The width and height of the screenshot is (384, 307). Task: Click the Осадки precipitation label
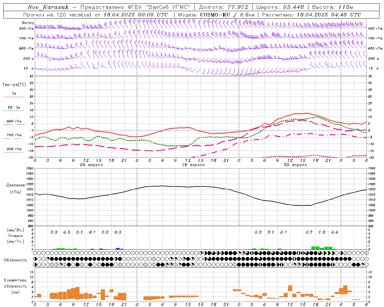pyautogui.click(x=15, y=236)
